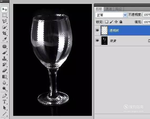Viewport: 150px width, 119px height.
Task: Switch to the 路径 tab
Action: click(119, 9)
